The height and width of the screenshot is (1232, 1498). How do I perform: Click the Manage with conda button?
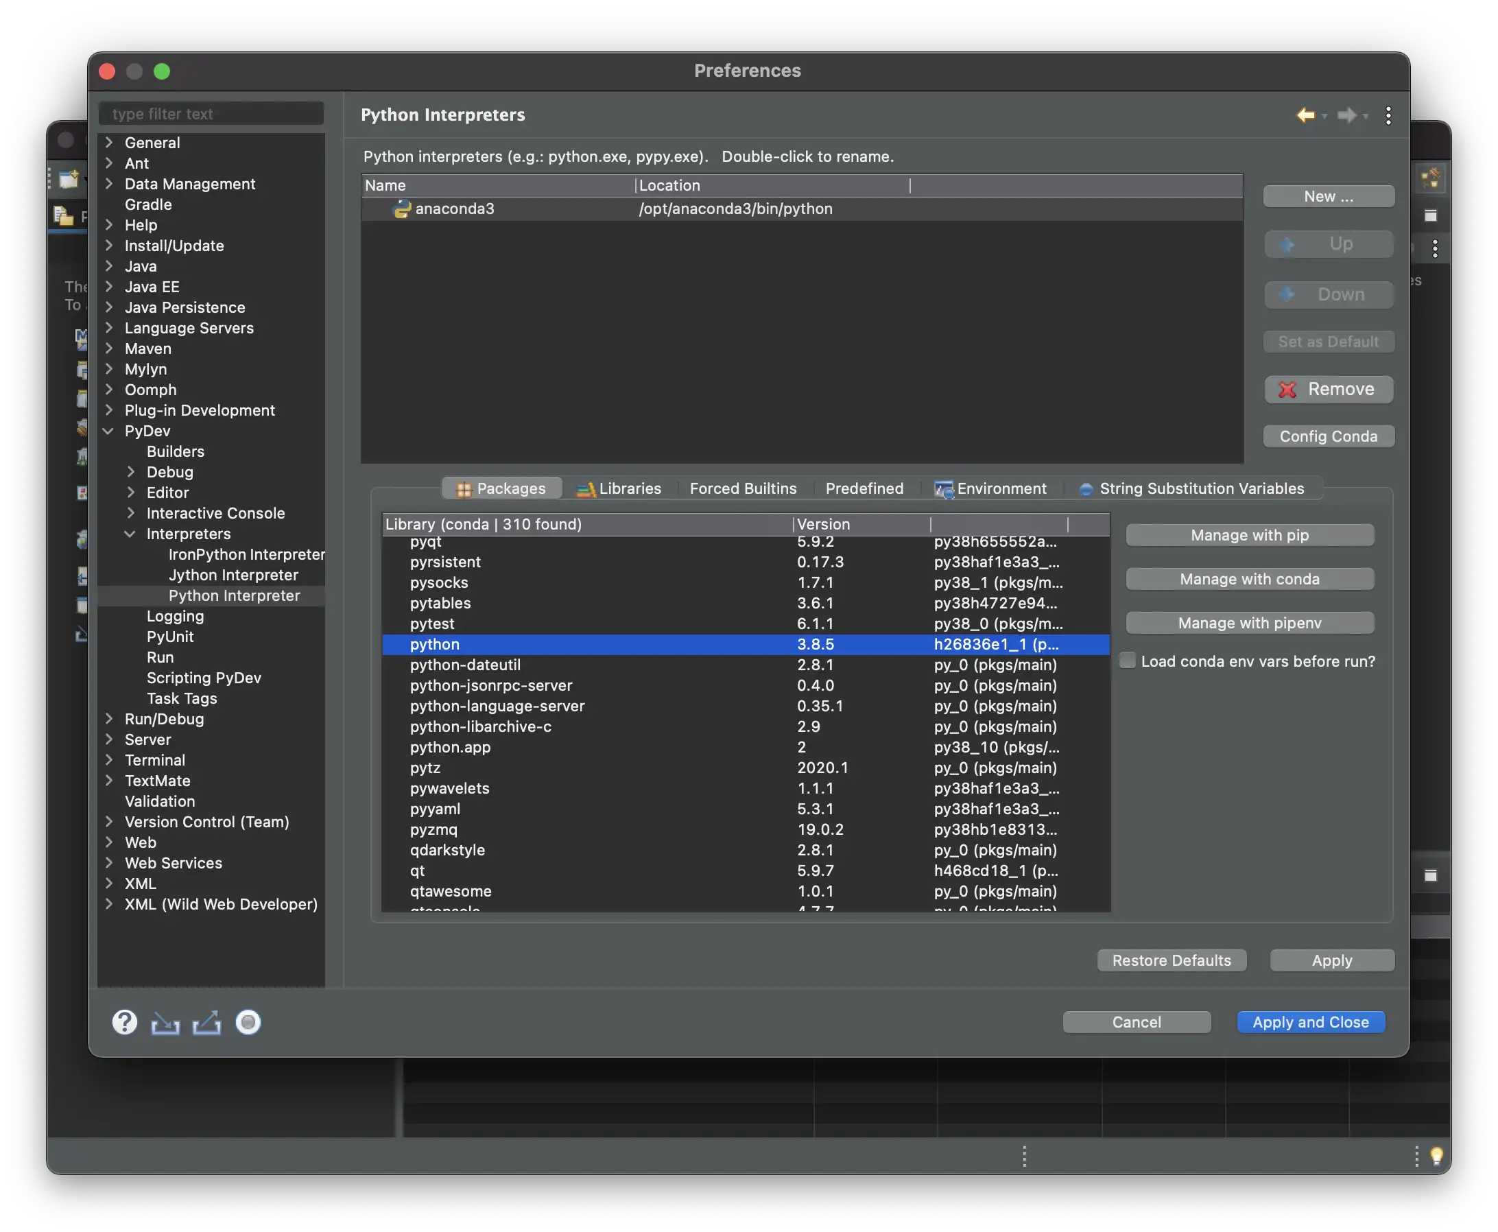pos(1249,579)
